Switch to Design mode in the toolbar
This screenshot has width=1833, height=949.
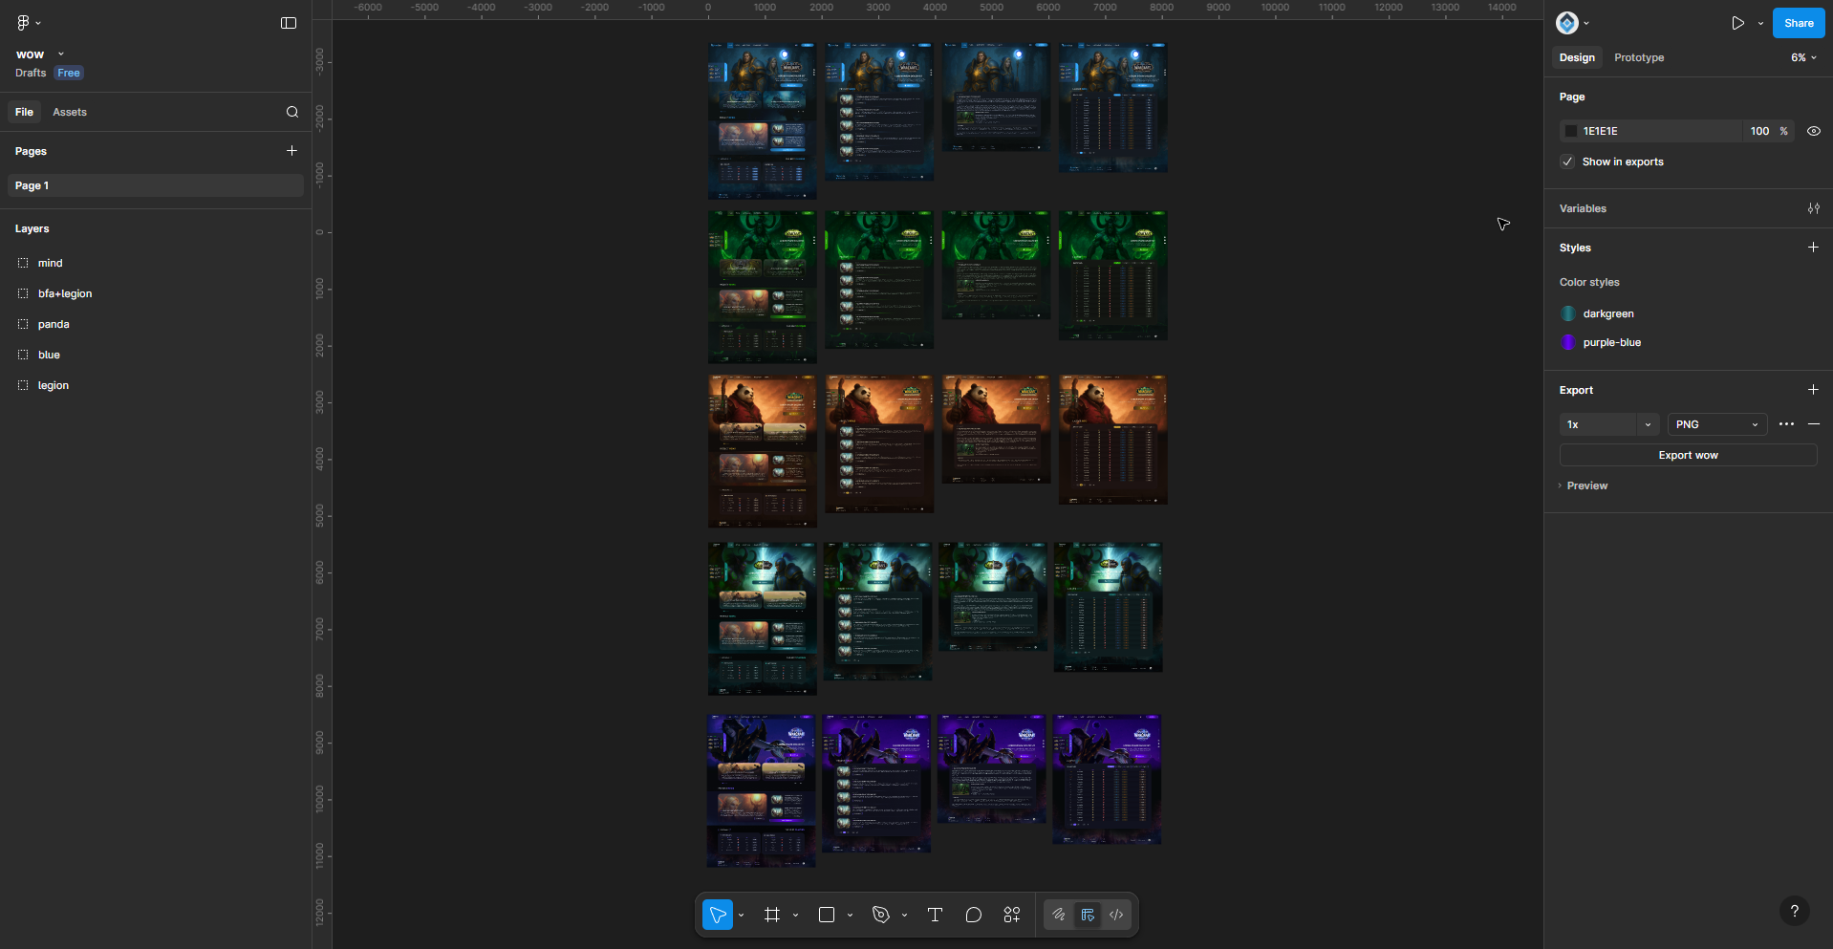point(1088,915)
